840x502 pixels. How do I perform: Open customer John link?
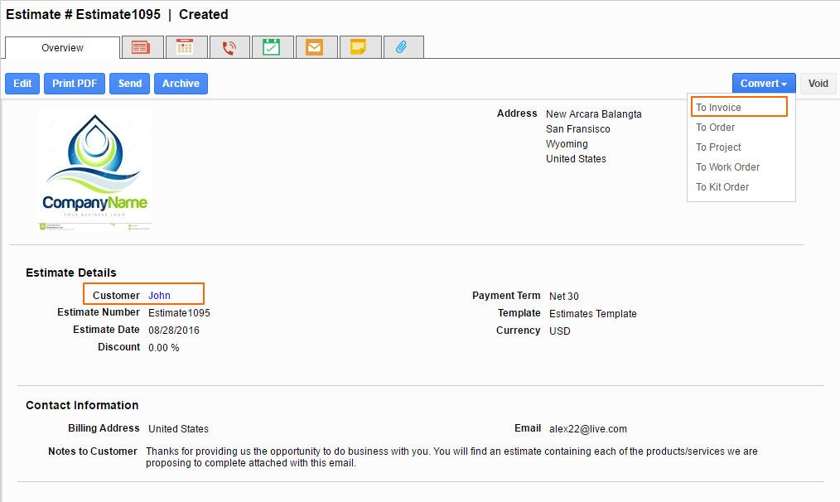point(159,295)
